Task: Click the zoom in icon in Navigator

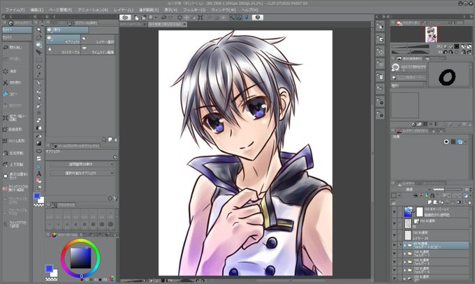Action: point(451,46)
